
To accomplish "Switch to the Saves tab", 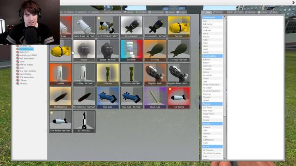I will pos(170,12).
